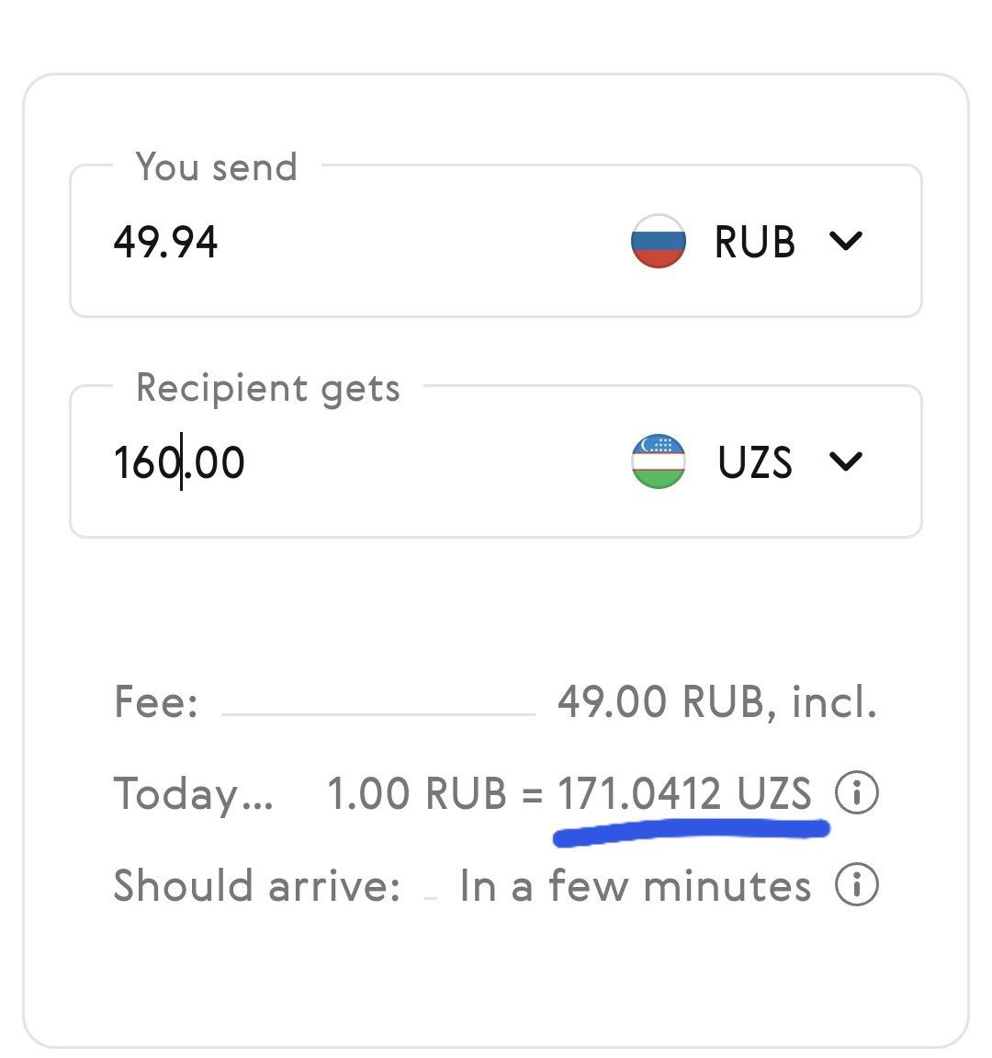Expand the RUB currency chevron
Screen dimensions: 992x1058
(845, 241)
